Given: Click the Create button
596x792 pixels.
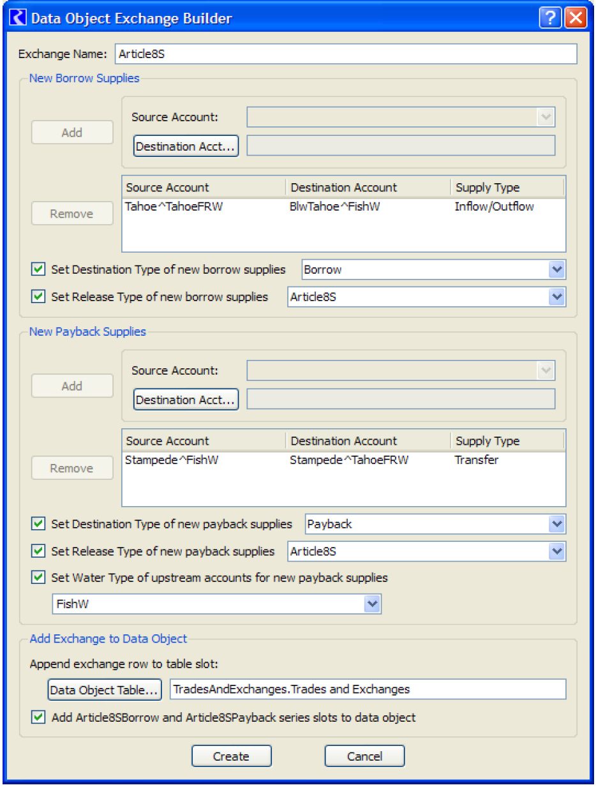Looking at the screenshot, I should (x=231, y=756).
